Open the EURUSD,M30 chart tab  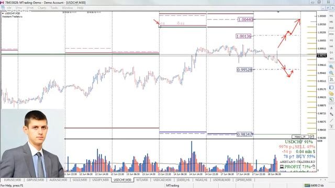(x=13, y=180)
